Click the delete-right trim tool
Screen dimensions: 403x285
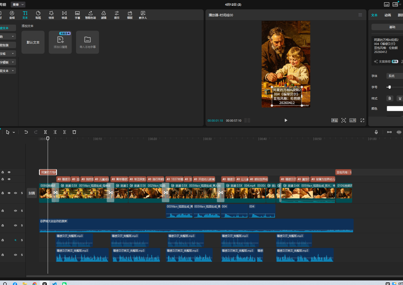(65, 132)
